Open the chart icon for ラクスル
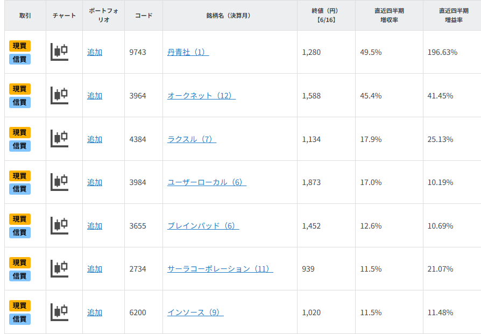This screenshot has height=334, width=481. pos(59,139)
